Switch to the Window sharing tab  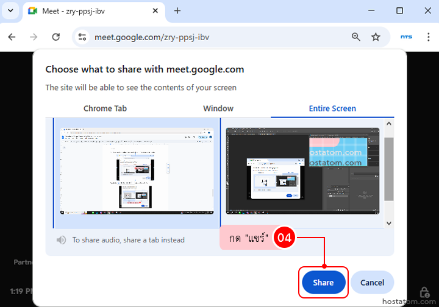coord(218,108)
